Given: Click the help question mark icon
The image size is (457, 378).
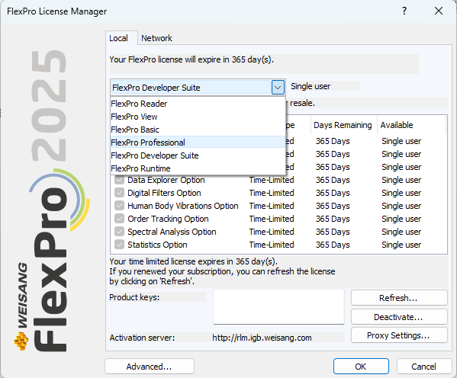Looking at the screenshot, I should click(x=404, y=11).
